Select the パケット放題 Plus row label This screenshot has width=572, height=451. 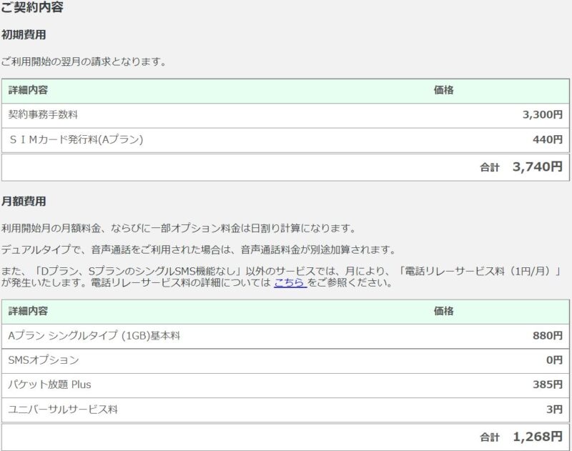(x=49, y=385)
